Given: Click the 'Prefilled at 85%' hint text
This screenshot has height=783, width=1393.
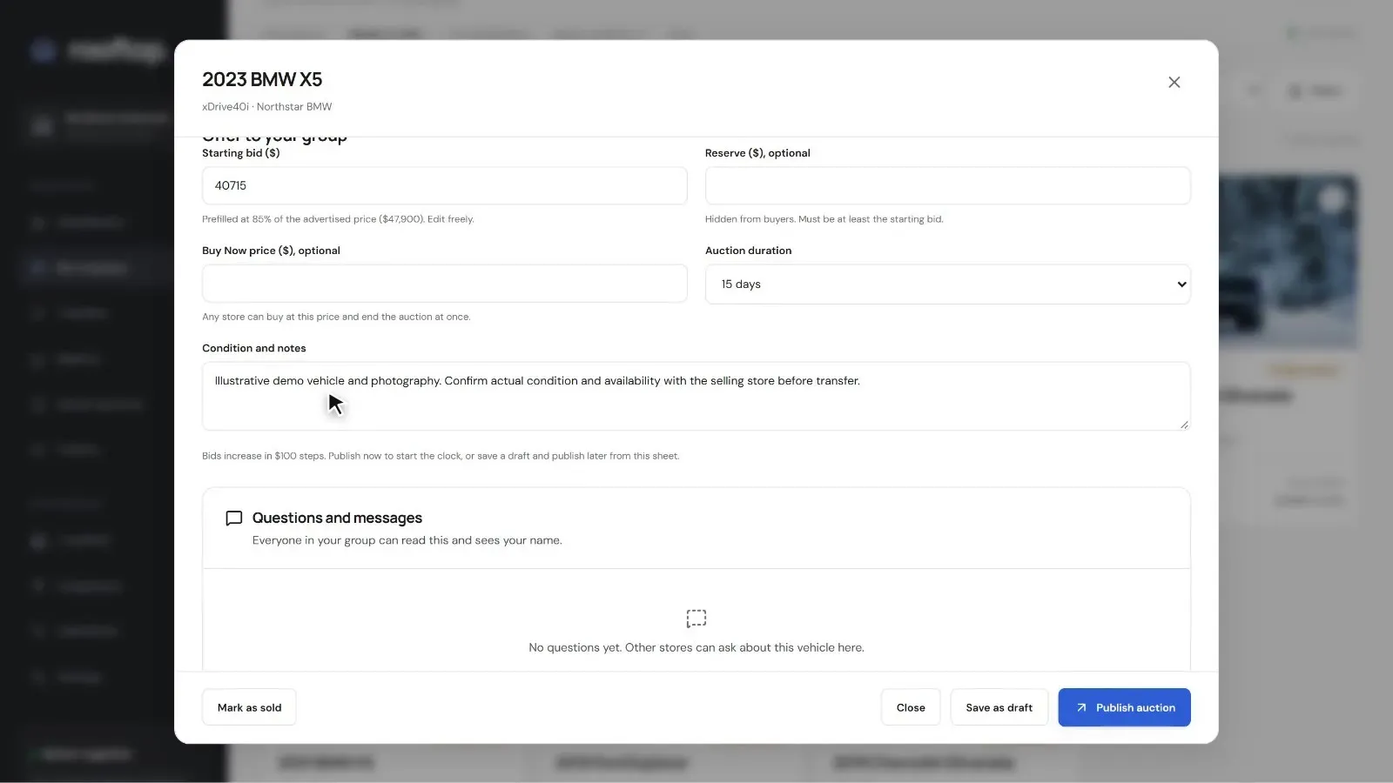Looking at the screenshot, I should click(x=338, y=219).
